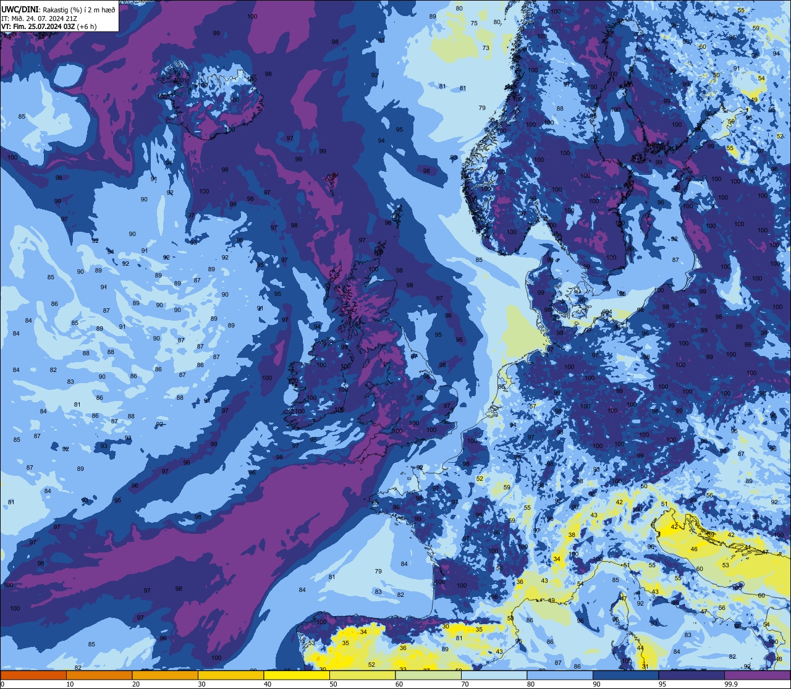Click the bright yellow 40–50 legend segment
791x689 pixels.
[x=297, y=675]
